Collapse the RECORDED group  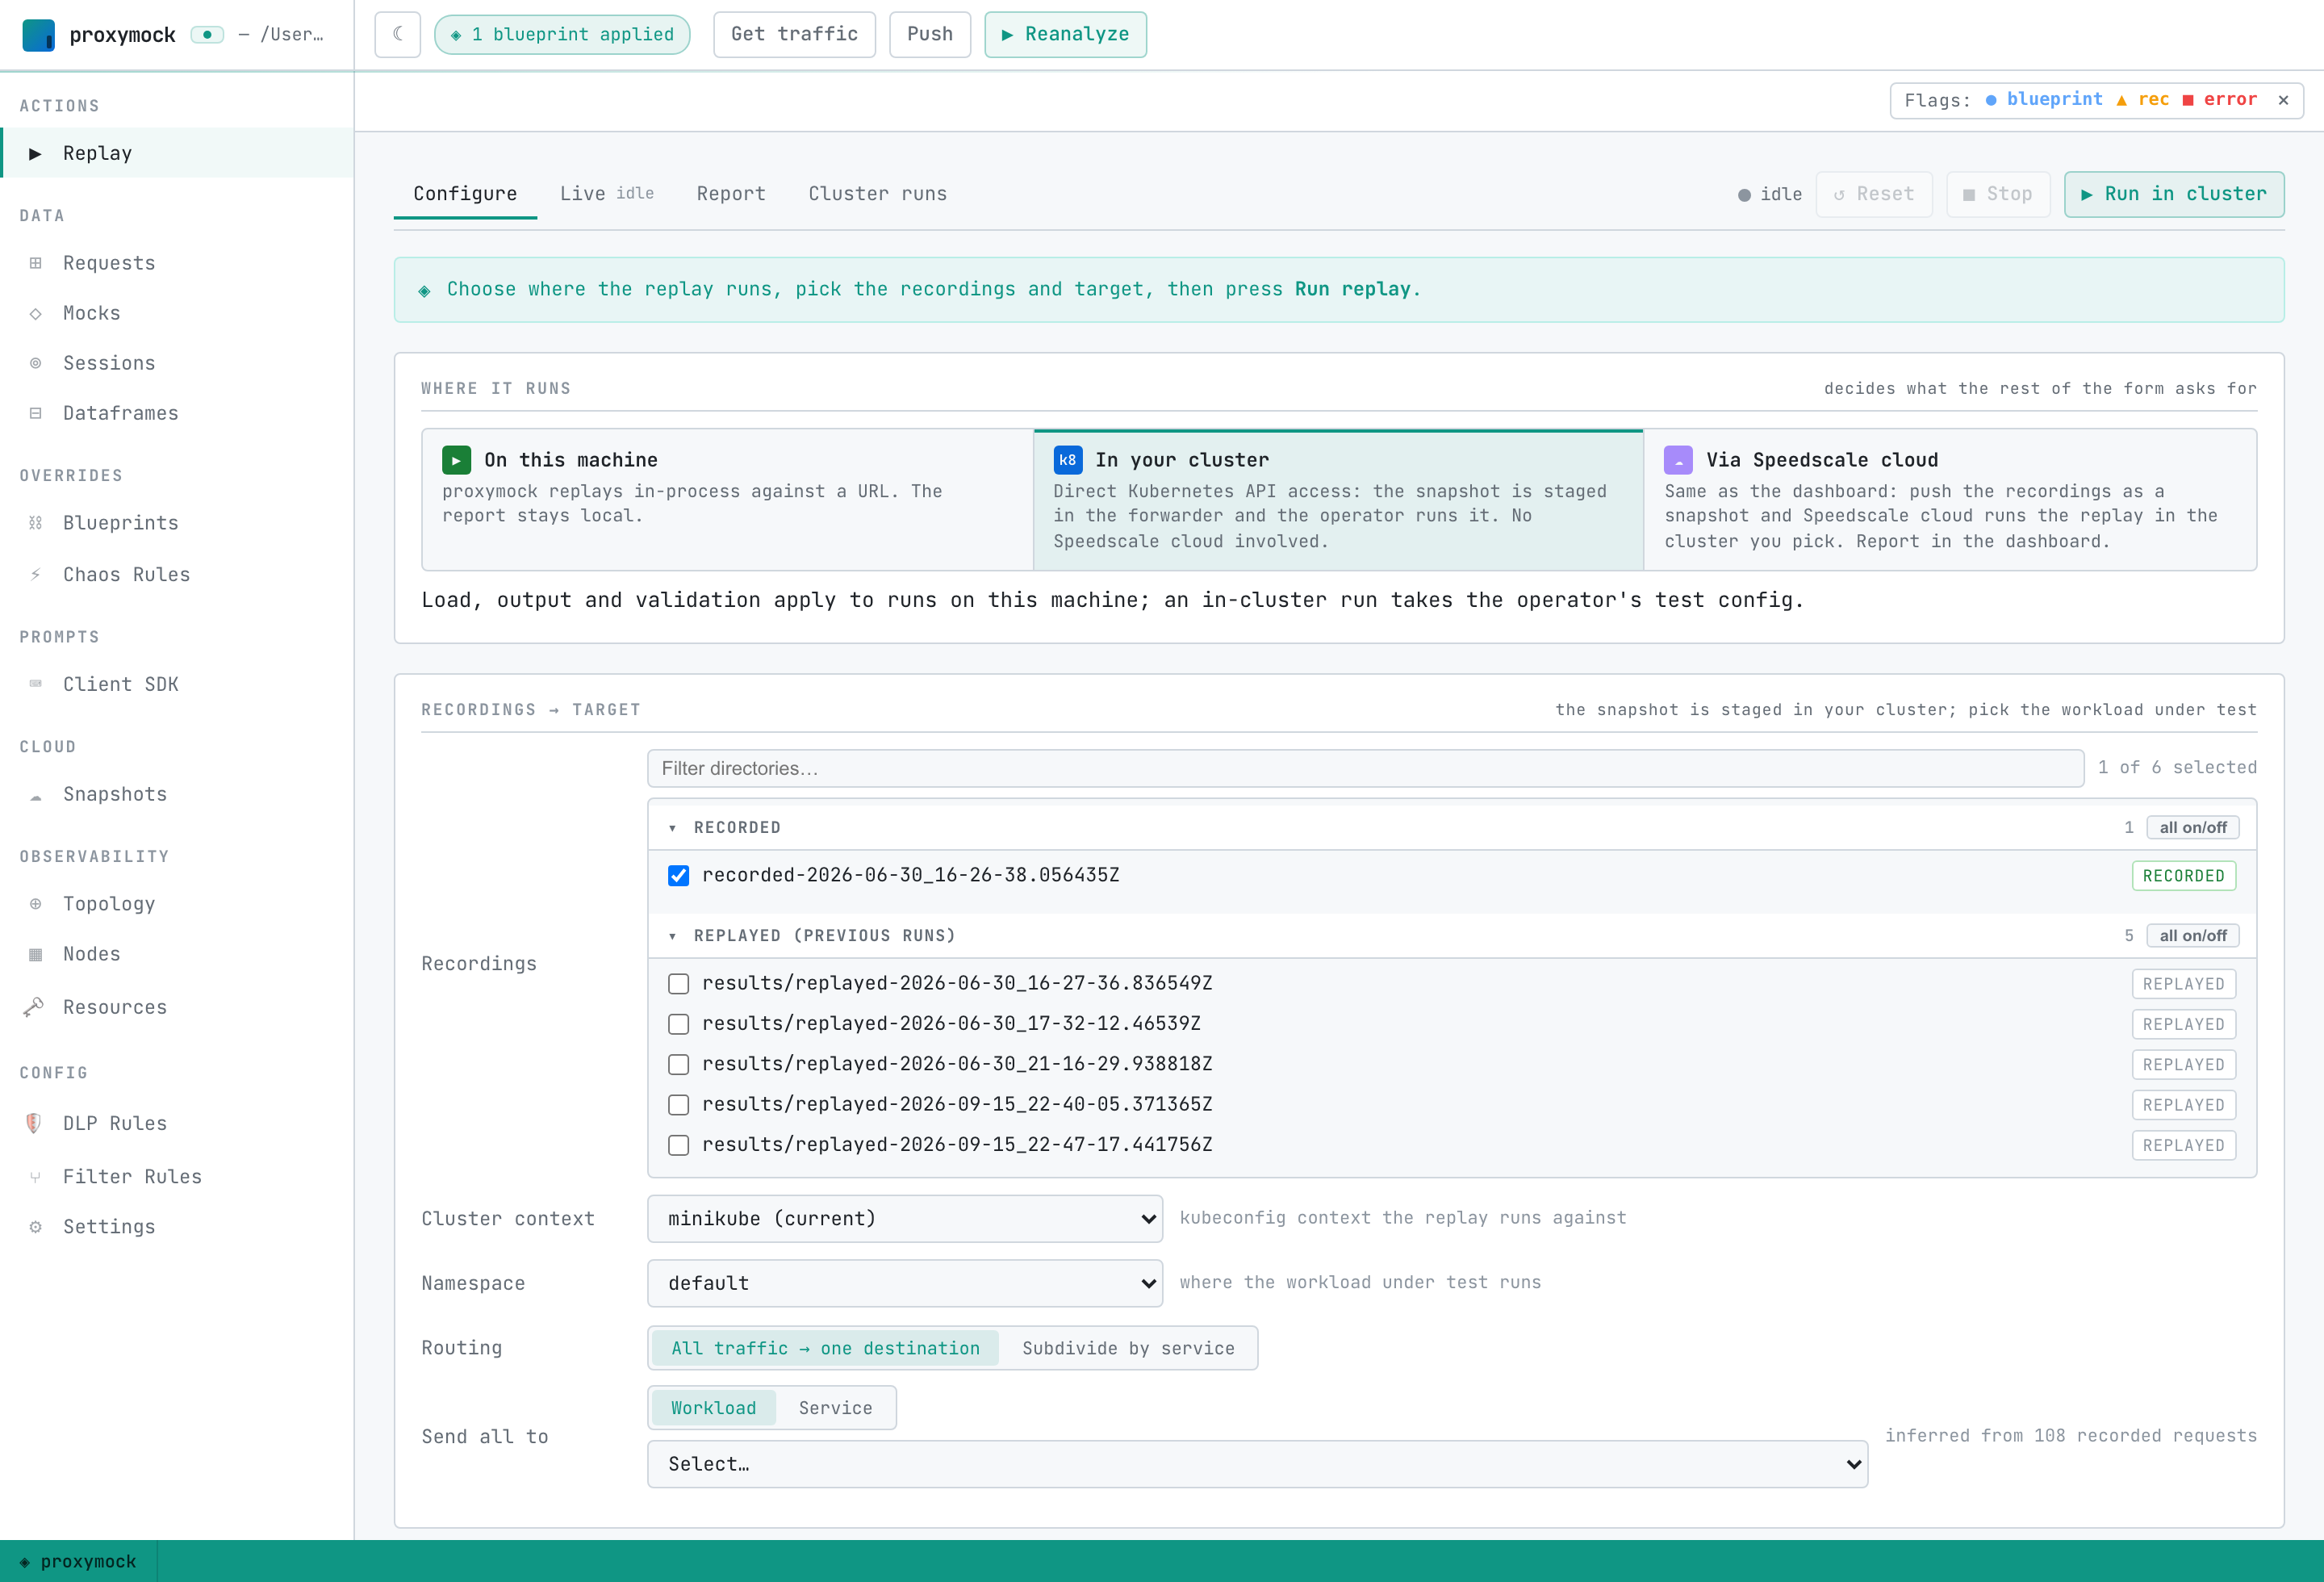(672, 828)
